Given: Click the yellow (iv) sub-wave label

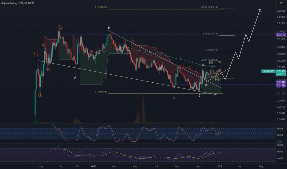Looking at the screenshot, I should (x=217, y=79).
